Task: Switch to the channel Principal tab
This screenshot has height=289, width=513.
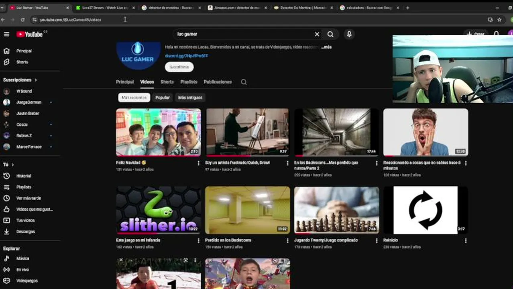Action: (x=125, y=82)
